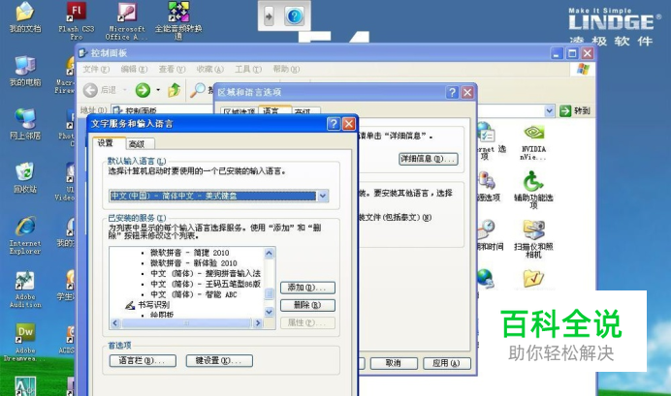Click the services list horizontal scroll right arrow
Viewport: 671px width, 396px height.
(258, 323)
